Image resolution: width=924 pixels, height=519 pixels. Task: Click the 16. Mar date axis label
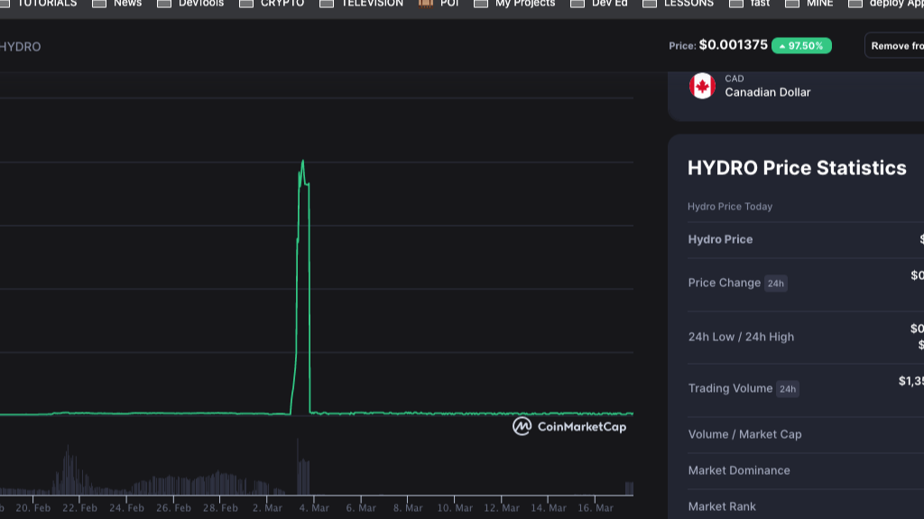(596, 508)
